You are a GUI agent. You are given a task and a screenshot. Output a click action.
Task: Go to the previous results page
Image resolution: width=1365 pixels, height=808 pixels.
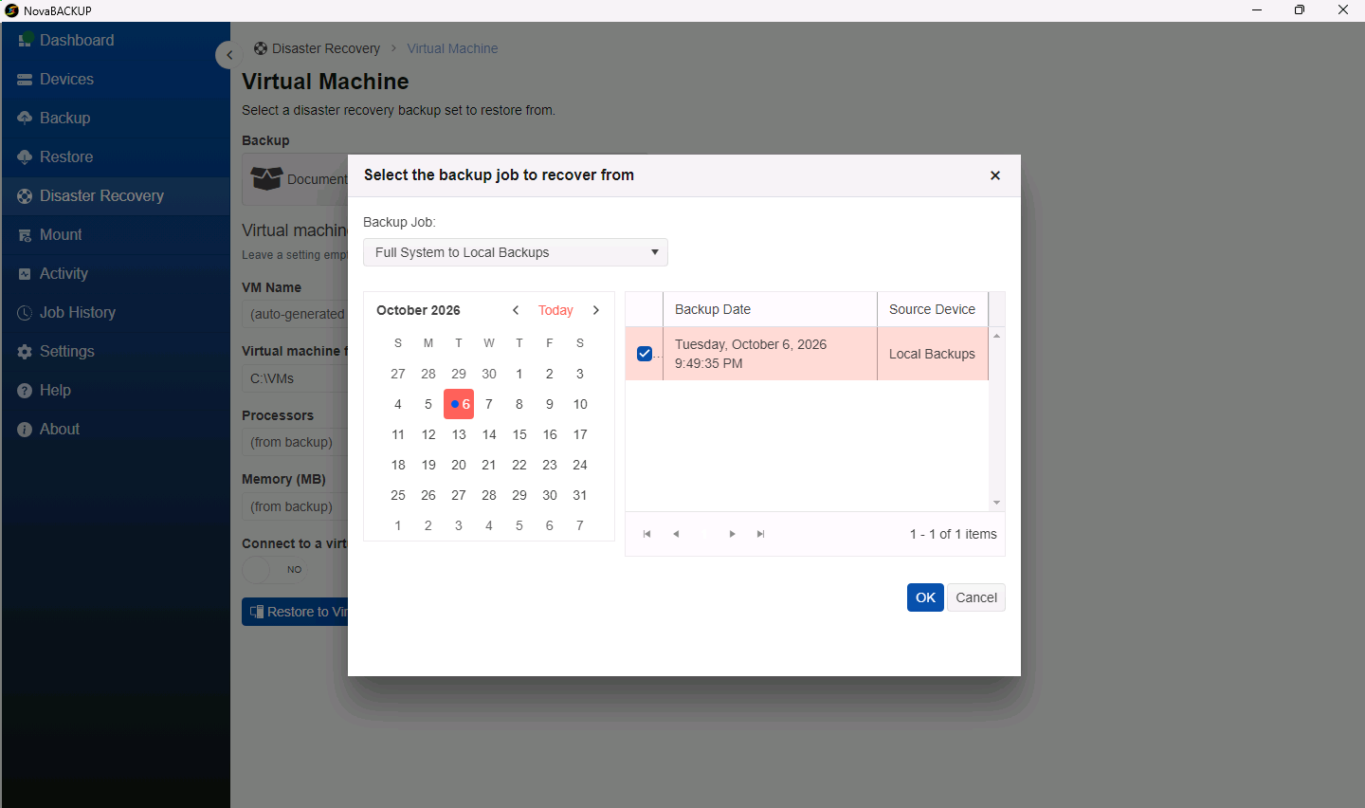(x=676, y=534)
